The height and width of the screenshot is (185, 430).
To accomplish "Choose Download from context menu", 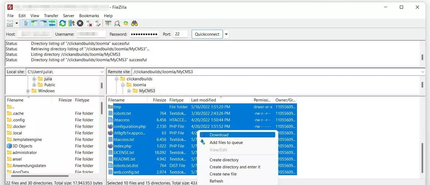I will 238,135.
